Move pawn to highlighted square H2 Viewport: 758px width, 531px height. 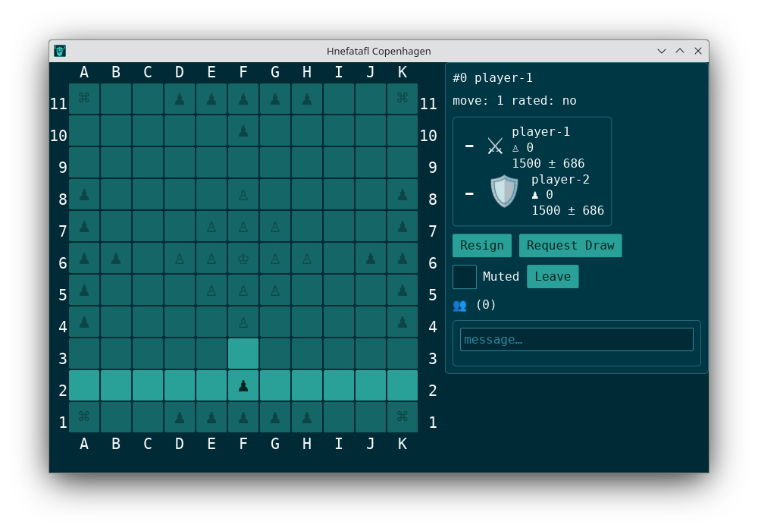307,385
